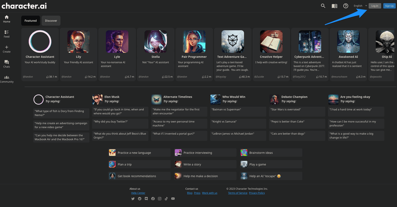Select "What if I invented a portal gun?"
This screenshot has height=207, width=397.
[179, 136]
